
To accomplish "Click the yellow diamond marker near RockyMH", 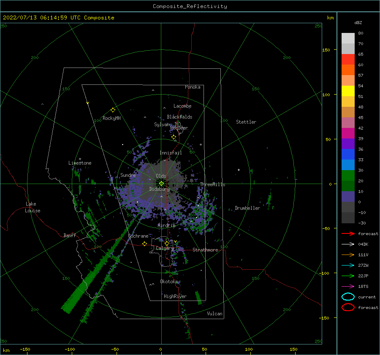I will pyautogui.click(x=113, y=110).
